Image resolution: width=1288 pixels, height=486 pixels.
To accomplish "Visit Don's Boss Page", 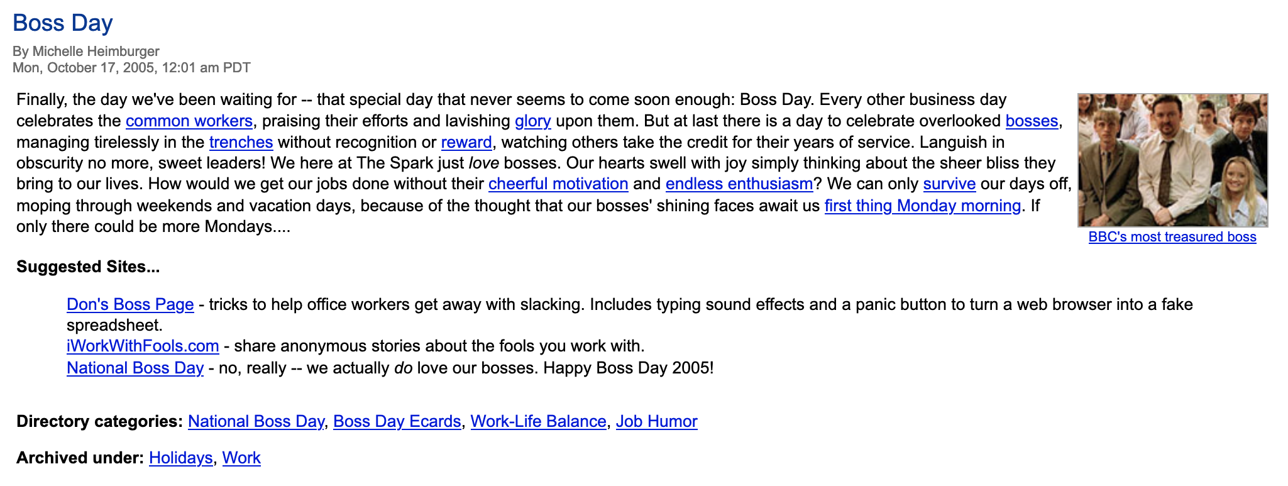I will (x=130, y=304).
